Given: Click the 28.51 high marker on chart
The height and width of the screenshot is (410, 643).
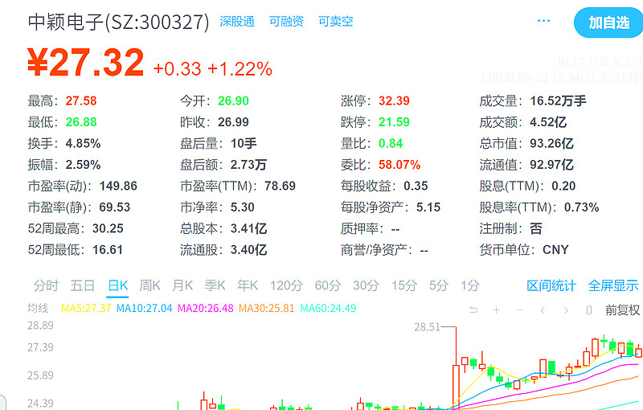Looking at the screenshot, I should tap(427, 326).
